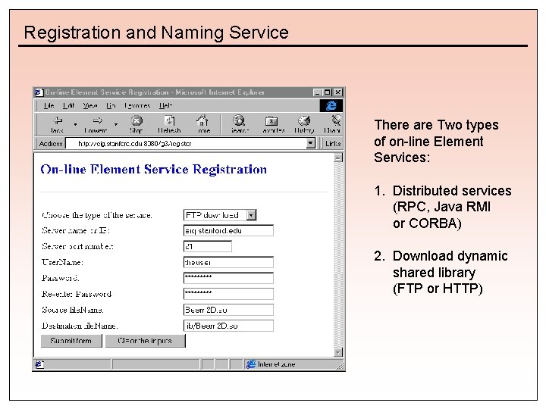This screenshot has width=546, height=409.
Task: Click the Channels toolbar icon
Action: [x=336, y=120]
